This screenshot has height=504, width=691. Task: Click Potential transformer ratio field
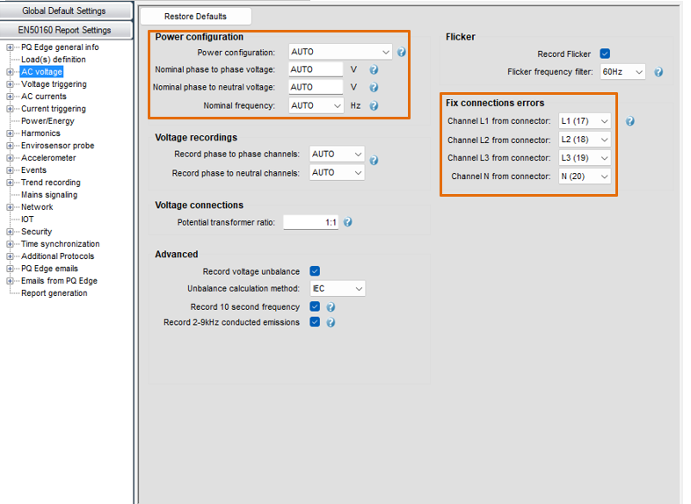tap(310, 222)
